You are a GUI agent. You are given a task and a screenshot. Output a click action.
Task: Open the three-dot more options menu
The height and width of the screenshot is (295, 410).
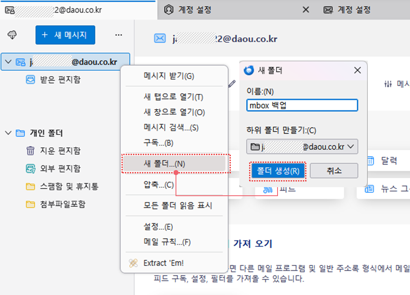119,35
